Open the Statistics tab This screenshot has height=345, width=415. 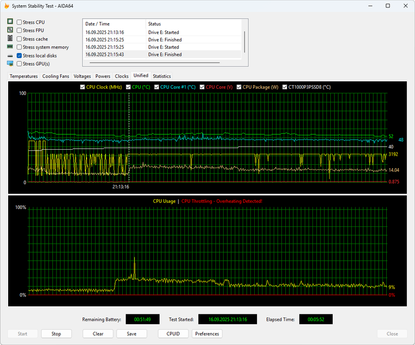(x=162, y=76)
